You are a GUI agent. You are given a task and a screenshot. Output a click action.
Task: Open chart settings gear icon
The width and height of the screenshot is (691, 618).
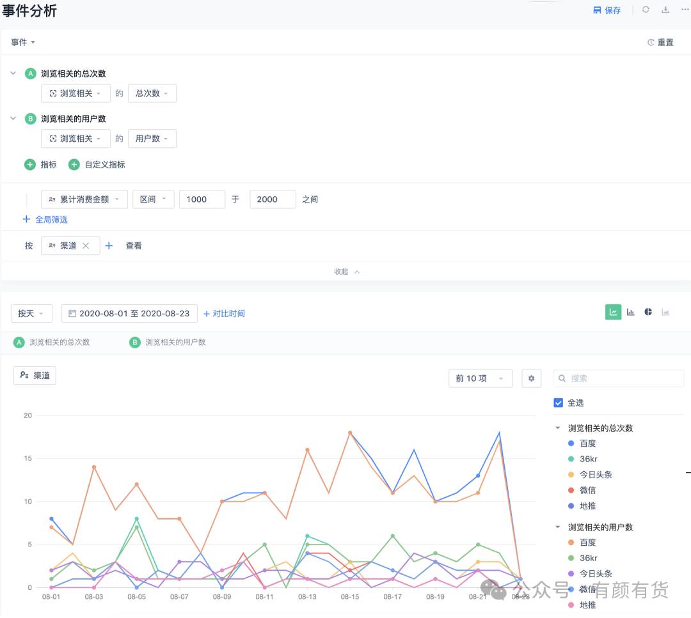tap(532, 378)
